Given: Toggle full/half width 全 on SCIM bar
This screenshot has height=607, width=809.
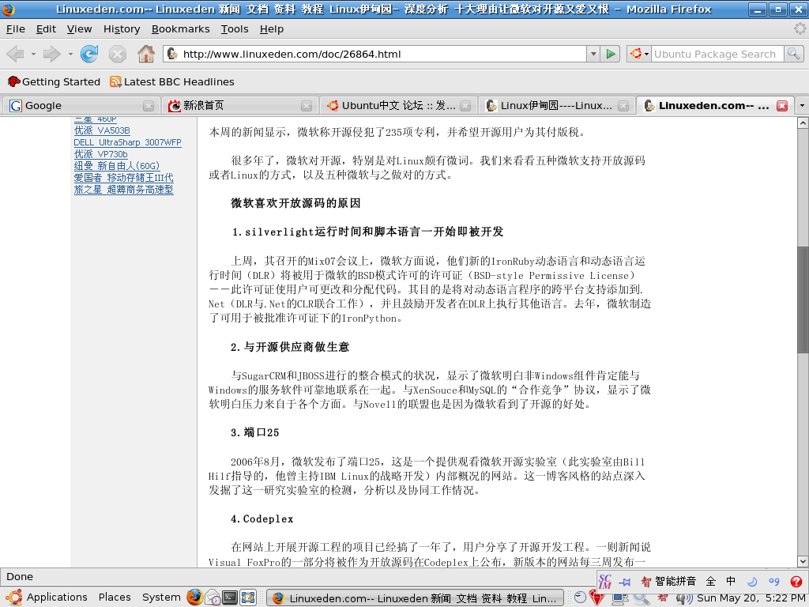Looking at the screenshot, I should [x=710, y=582].
